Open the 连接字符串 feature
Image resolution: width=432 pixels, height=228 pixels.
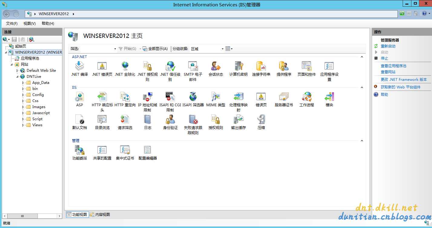pos(261,68)
